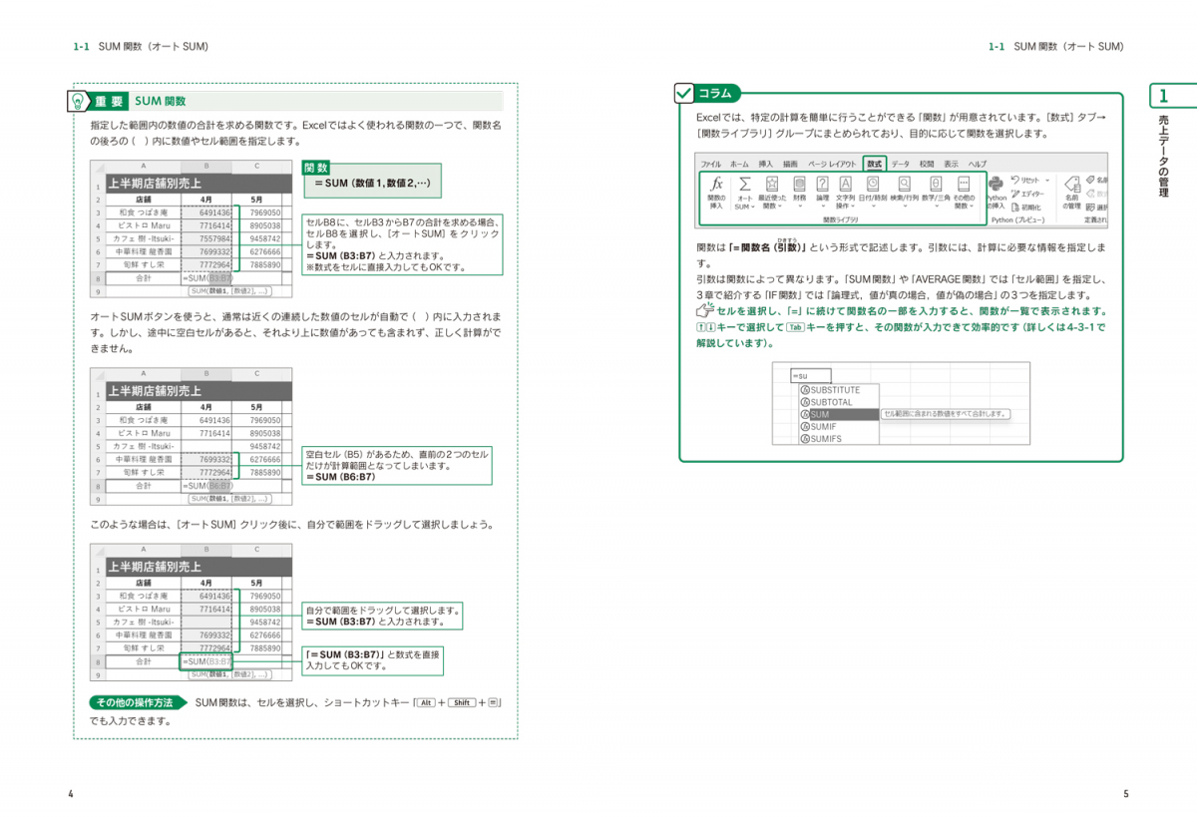The image size is (1197, 837).
Task: Open the 数学/三角 functions icon
Action: click(x=936, y=186)
